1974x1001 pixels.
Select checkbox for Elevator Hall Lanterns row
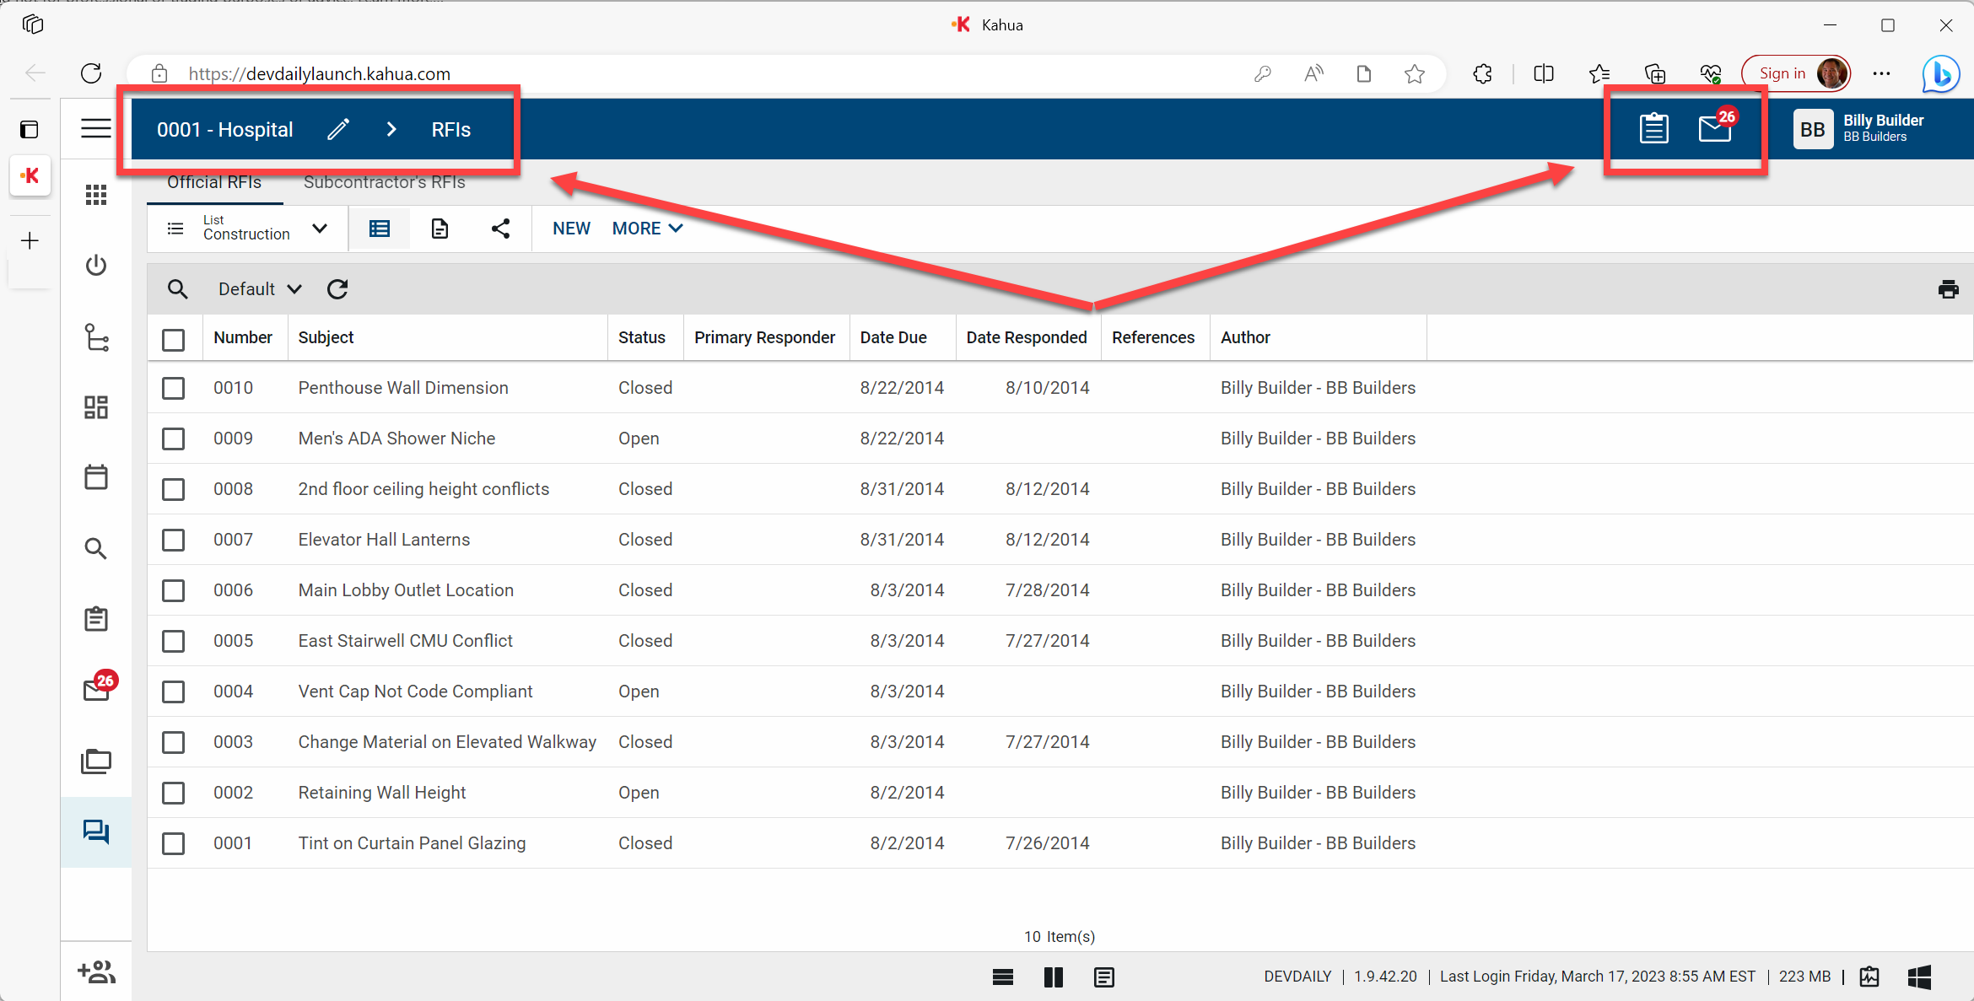pos(174,540)
